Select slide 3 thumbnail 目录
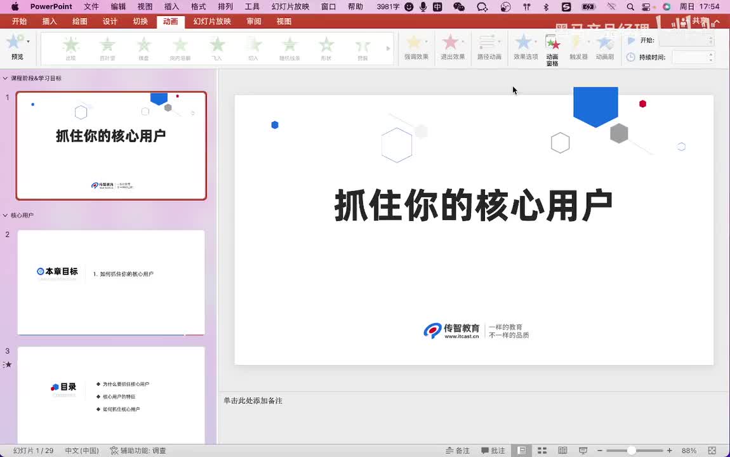This screenshot has width=730, height=457. (111, 395)
